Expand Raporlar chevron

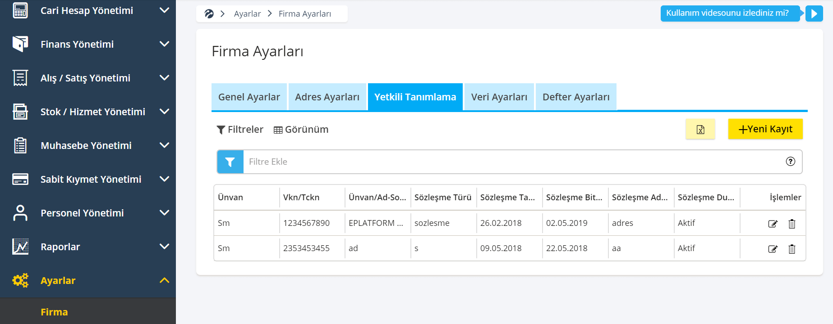click(x=165, y=246)
